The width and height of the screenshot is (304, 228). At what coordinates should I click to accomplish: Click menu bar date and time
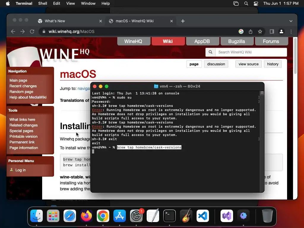pos(281,4)
